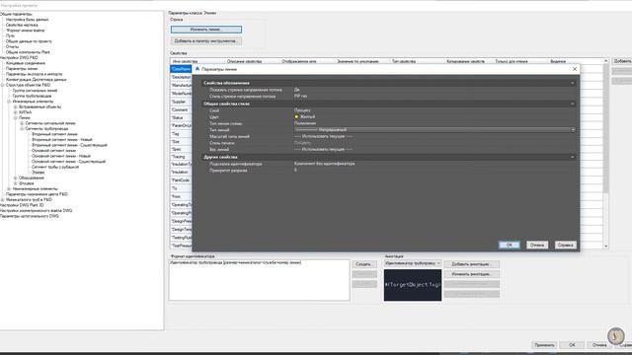Click the annotation preview thumbnail TargetObject.Tag
This screenshot has width=632, height=355.
coord(413,285)
